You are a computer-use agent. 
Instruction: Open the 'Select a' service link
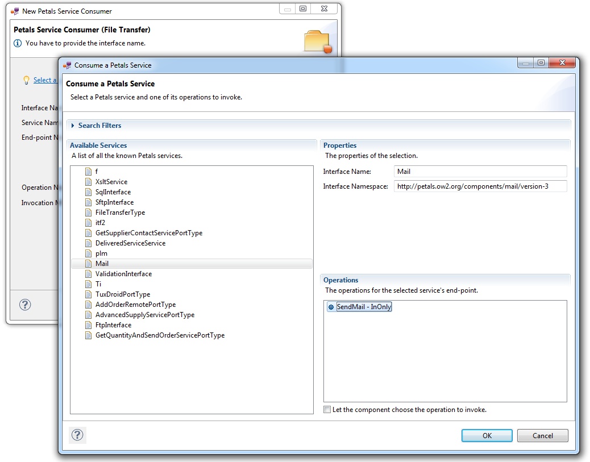point(45,80)
